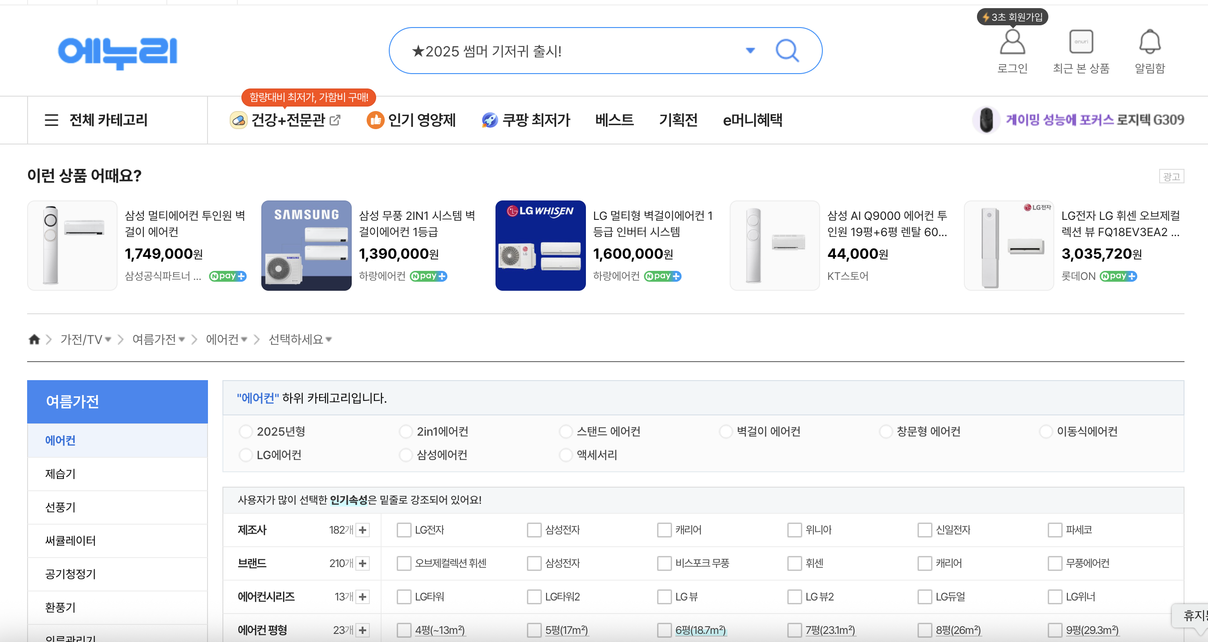Image resolution: width=1208 pixels, height=642 pixels.
Task: Check the LG전자 manufacturer checkbox
Action: (x=404, y=530)
